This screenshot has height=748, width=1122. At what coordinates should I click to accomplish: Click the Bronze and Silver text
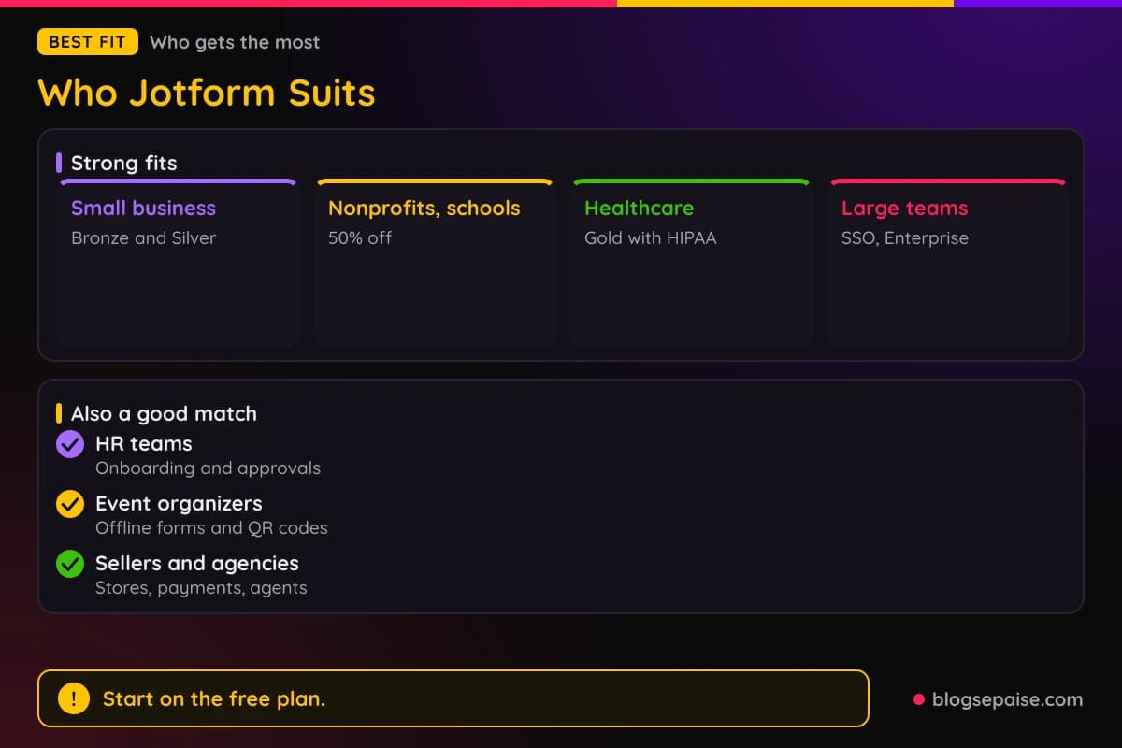(143, 237)
